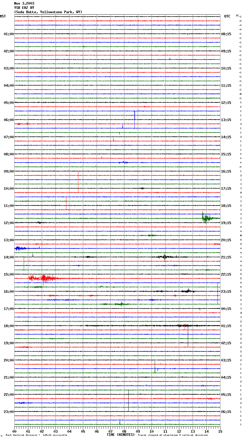Click the 09:15 UTC time label
Viewport: 243px width, 439px height.
pyautogui.click(x=226, y=51)
